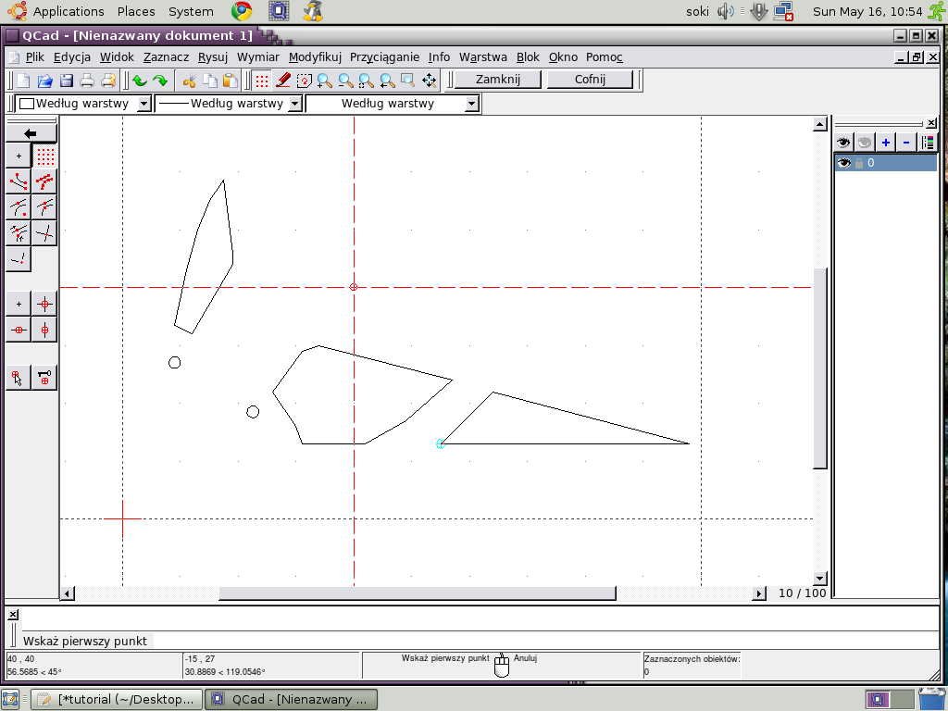
Task: Click the vertical scrollbar thumb
Action: (x=820, y=368)
